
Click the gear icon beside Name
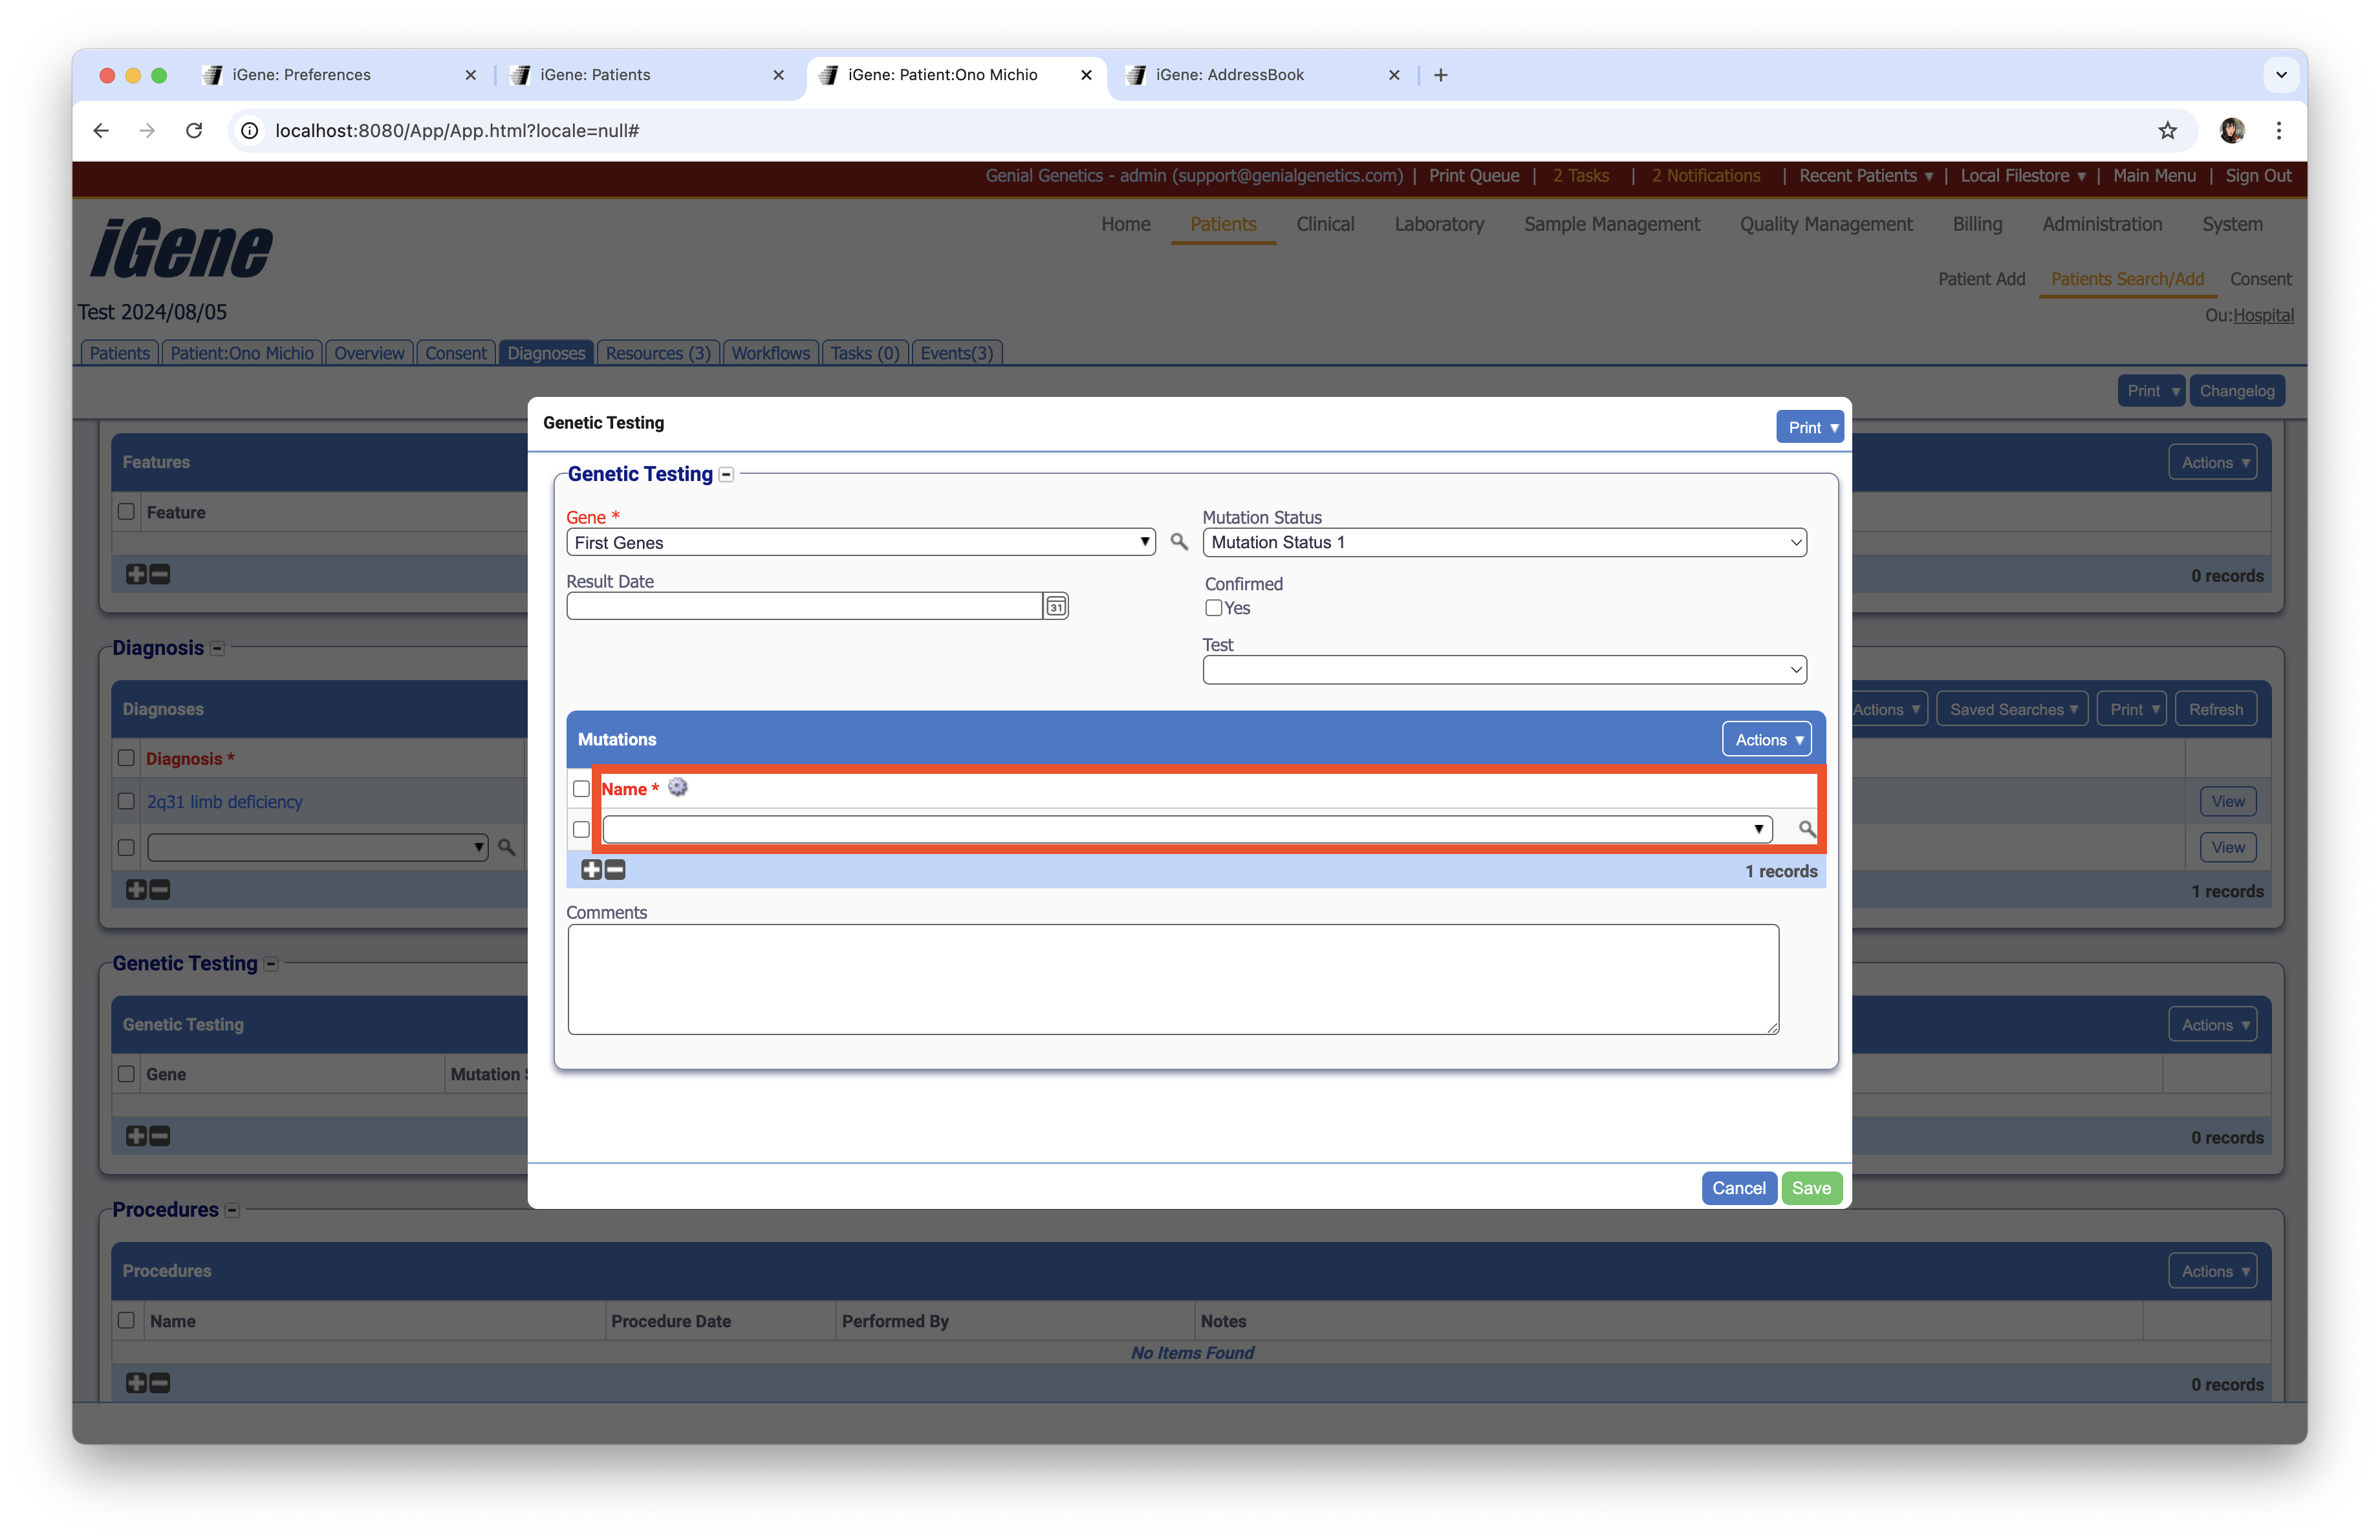(x=678, y=787)
